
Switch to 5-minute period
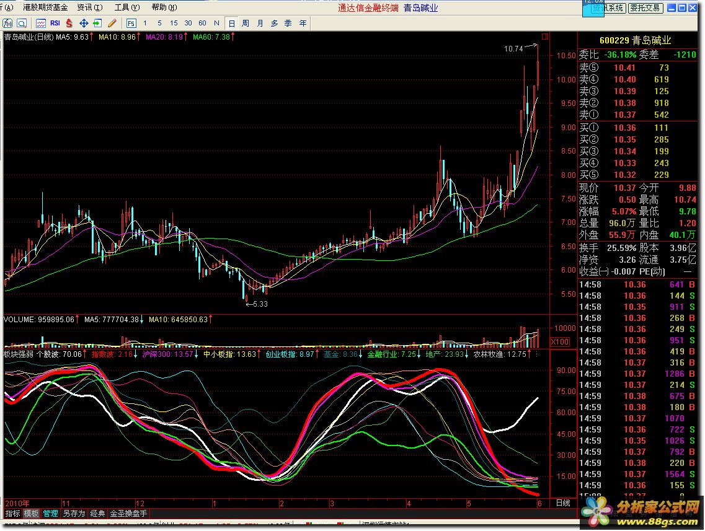pyautogui.click(x=159, y=24)
